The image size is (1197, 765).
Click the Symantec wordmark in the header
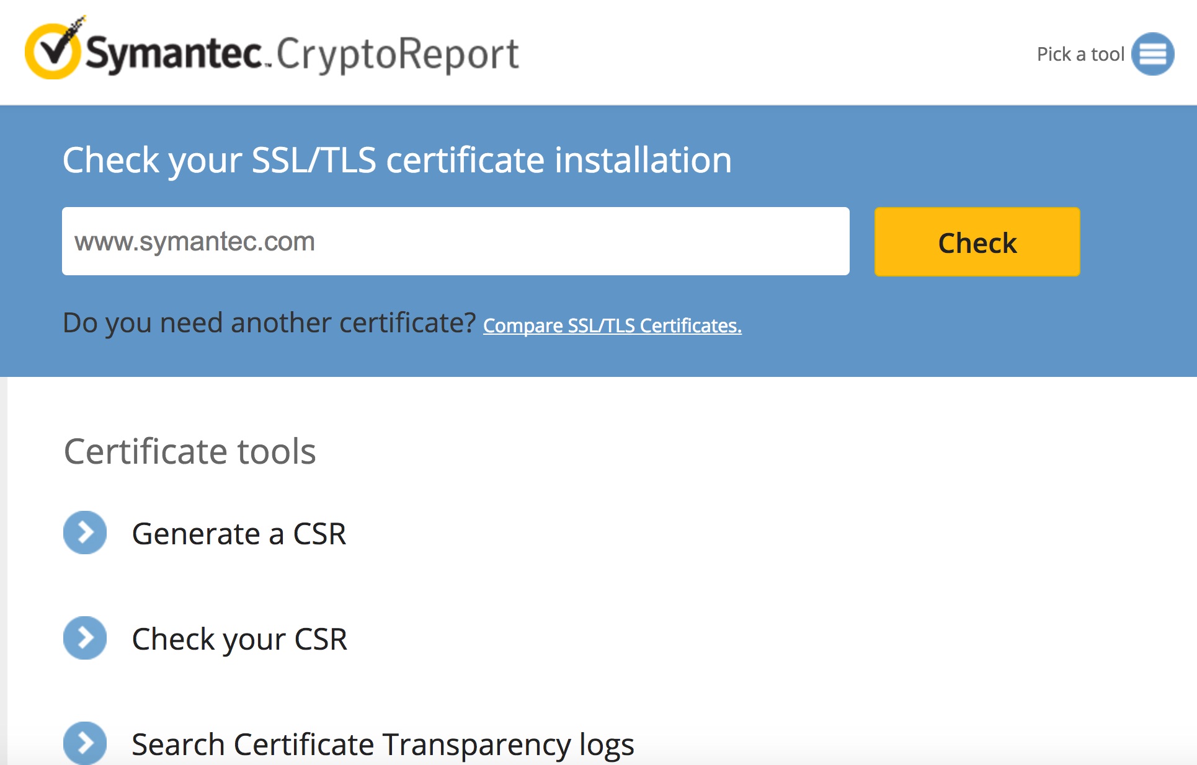[x=174, y=54]
